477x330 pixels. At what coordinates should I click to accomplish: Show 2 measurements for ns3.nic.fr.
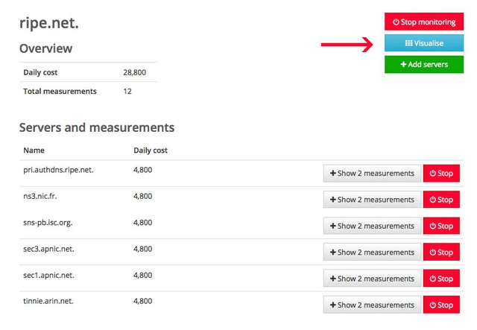coord(372,200)
